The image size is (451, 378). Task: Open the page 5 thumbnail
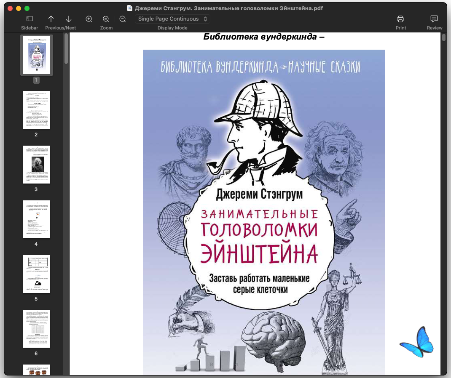tap(37, 274)
